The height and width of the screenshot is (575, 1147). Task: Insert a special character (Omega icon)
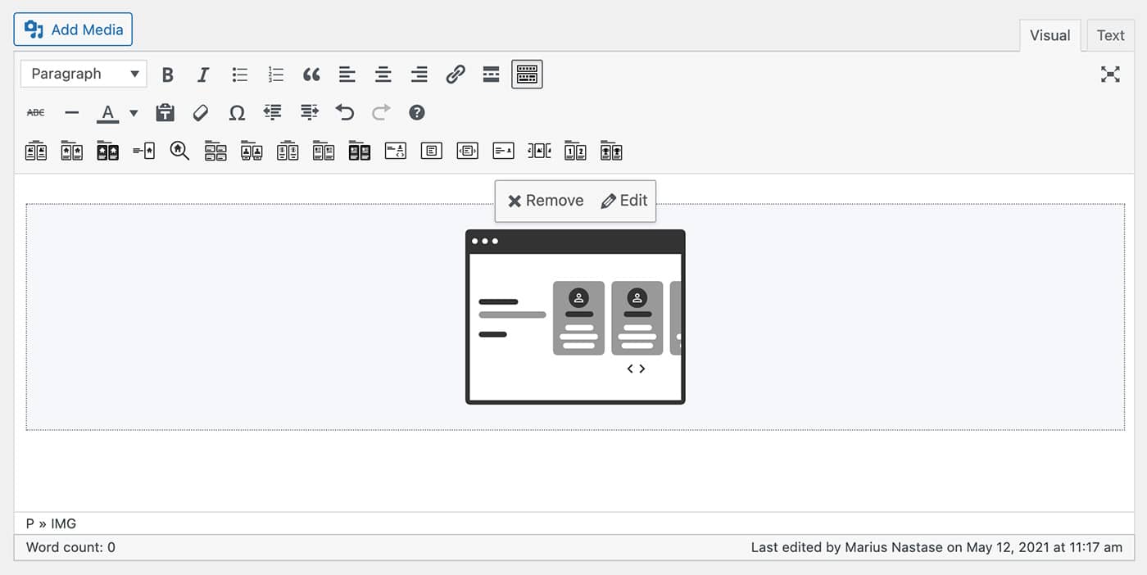tap(237, 113)
